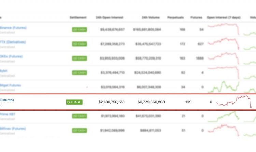The width and height of the screenshot is (256, 152).
Task: Click the 199 perpetuals count
Action: [188, 102]
